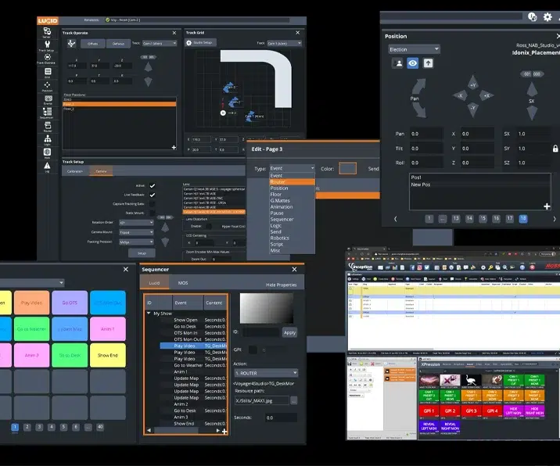Open Track Operate icon in Lucid sidebar
This screenshot has width=560, height=466.
[x=47, y=58]
